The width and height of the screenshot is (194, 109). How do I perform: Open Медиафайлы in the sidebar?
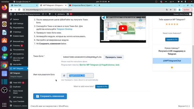point(18,28)
